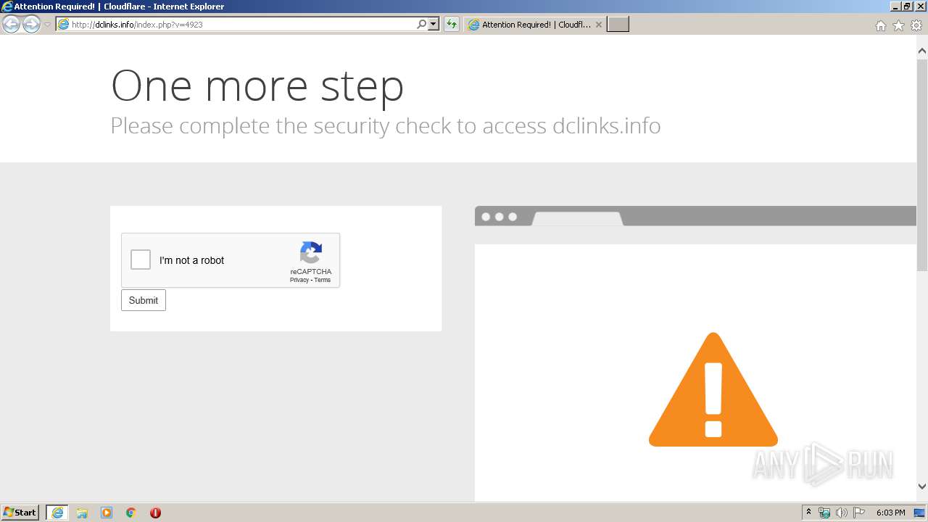The image size is (928, 522).
Task: Expand the address bar autocomplete dropdown
Action: (x=434, y=25)
